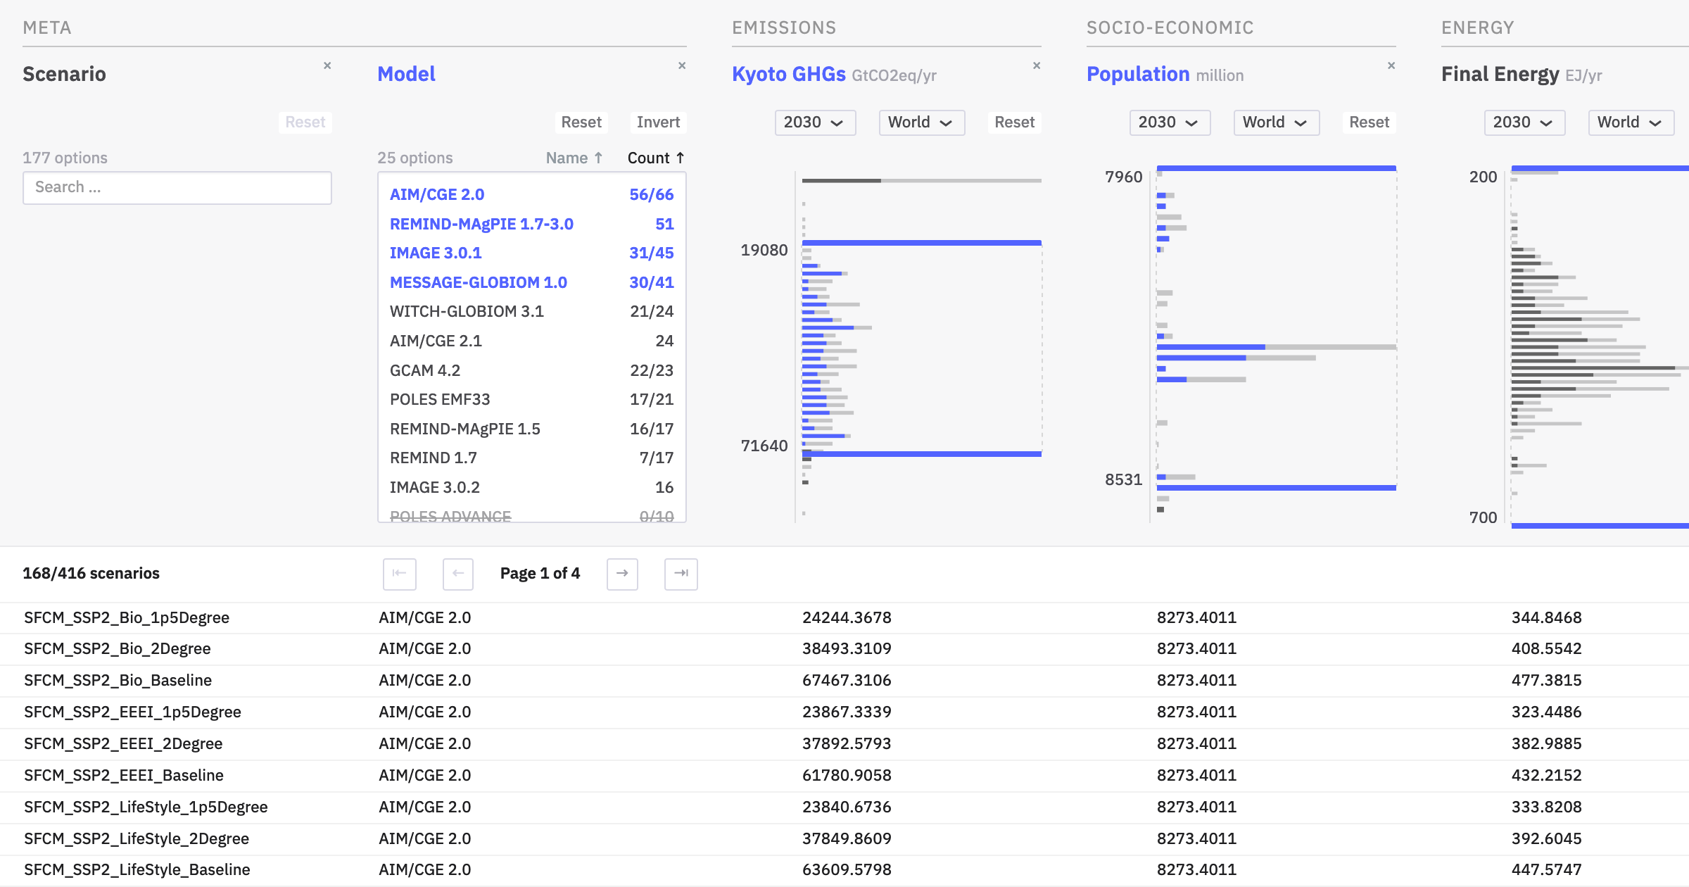Select scenario row SFCM_SSP2_LifeStyle_Baseline
The height and width of the screenshot is (887, 1689).
coord(844,870)
